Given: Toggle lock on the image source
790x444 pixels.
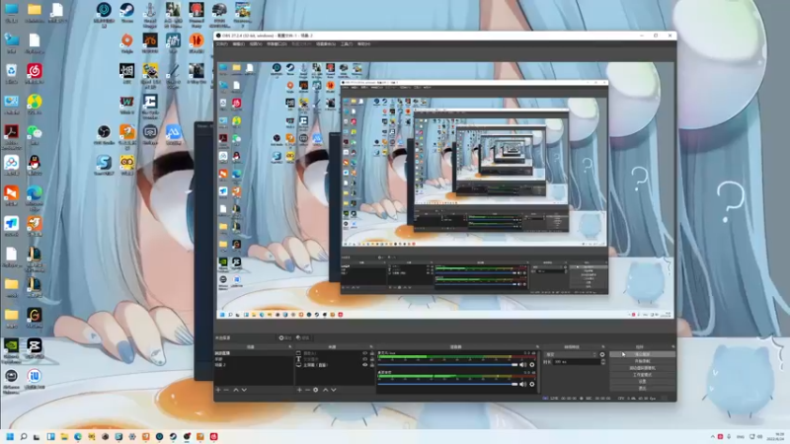Looking at the screenshot, I should click(x=372, y=353).
